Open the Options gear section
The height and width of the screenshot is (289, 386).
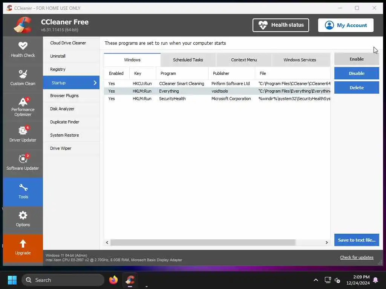tap(23, 219)
